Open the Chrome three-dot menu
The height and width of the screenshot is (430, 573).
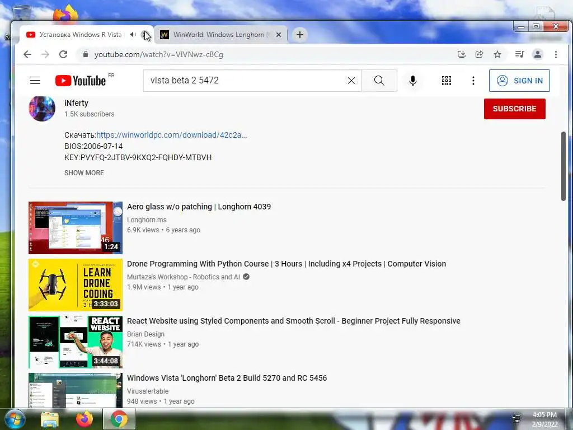[x=556, y=54]
